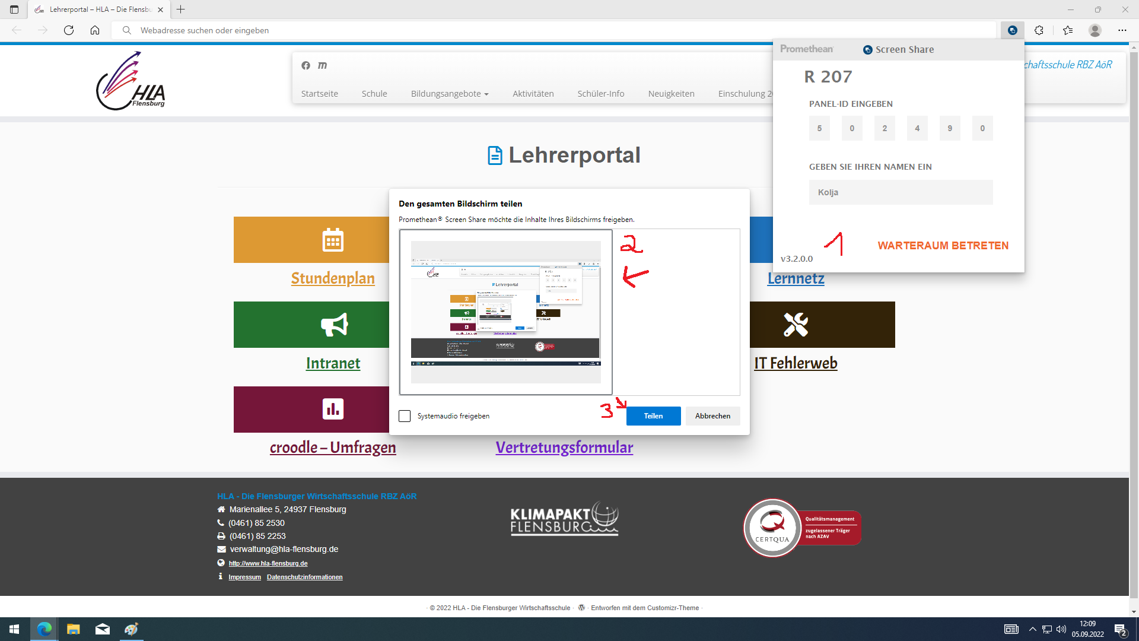This screenshot has width=1139, height=641.
Task: Click the Entworfen mit dem Customizr-Theme text
Action: click(x=645, y=608)
